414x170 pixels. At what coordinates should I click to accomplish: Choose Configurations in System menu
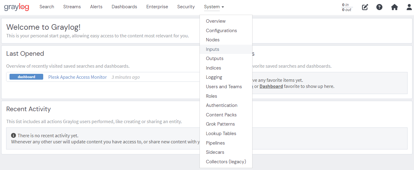226,31
